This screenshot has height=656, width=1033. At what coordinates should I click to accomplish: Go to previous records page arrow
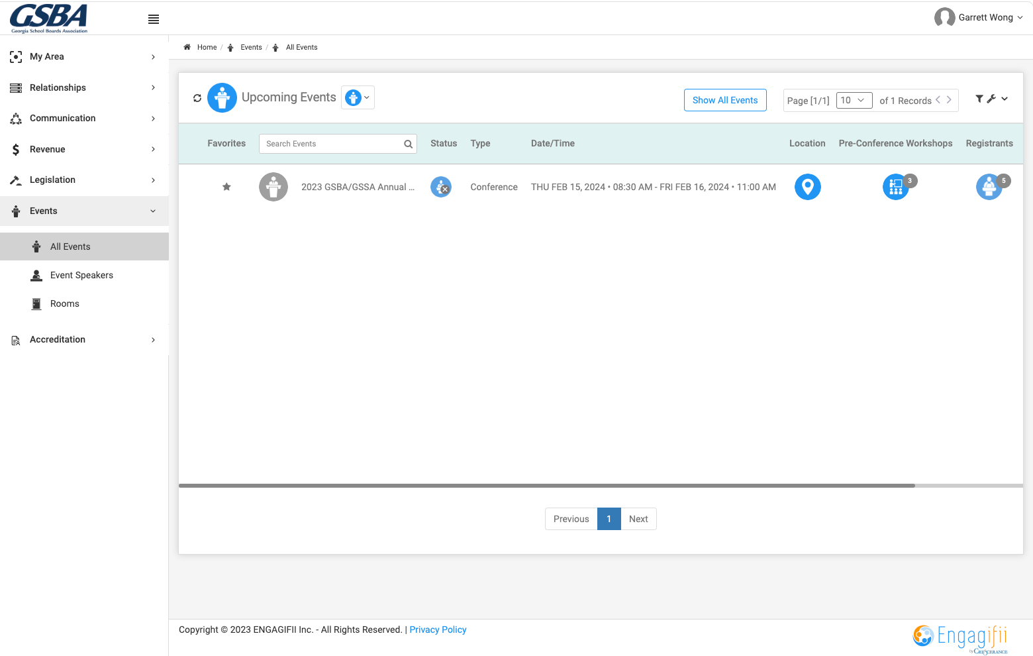[938, 100]
